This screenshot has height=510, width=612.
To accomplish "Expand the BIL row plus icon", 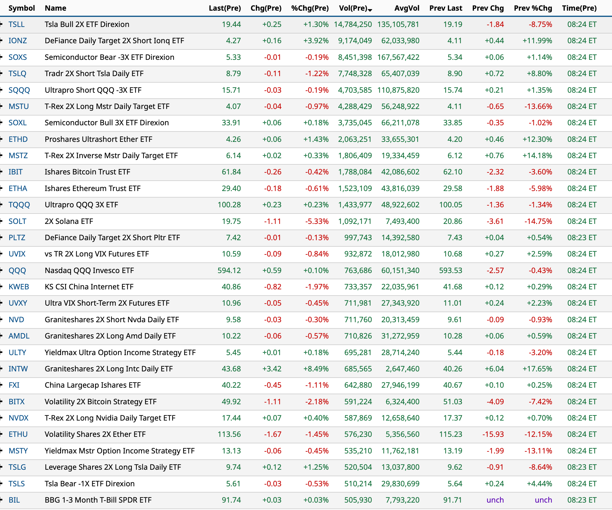I will [x=1, y=500].
